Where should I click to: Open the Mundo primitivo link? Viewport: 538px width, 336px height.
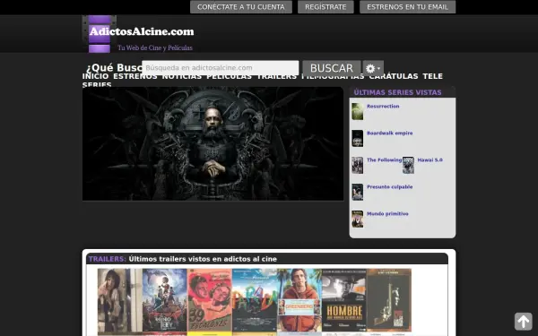click(x=387, y=213)
